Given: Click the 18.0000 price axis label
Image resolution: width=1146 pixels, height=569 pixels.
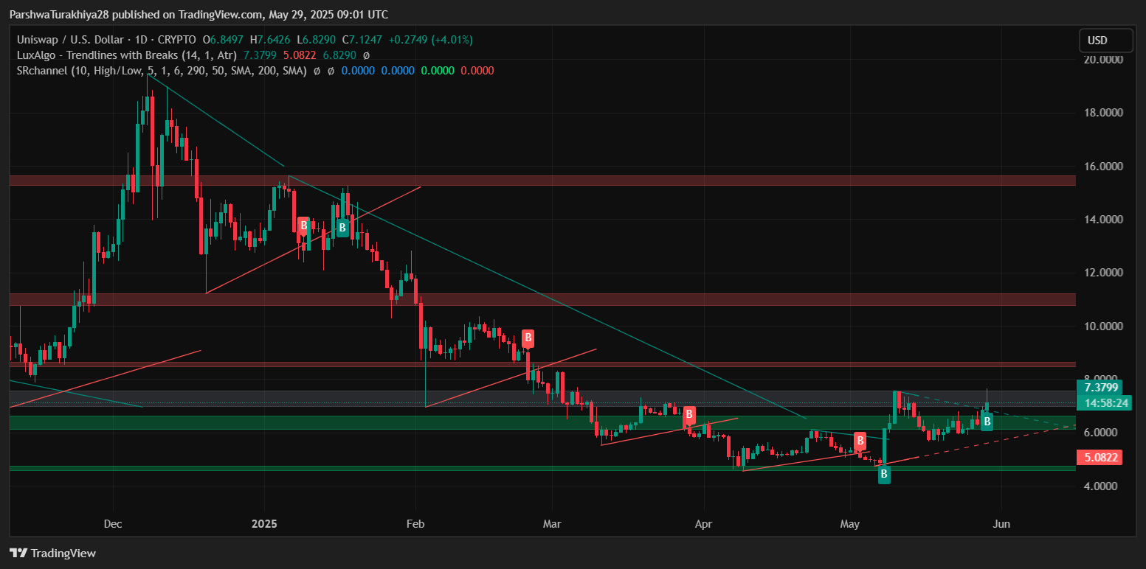Looking at the screenshot, I should 1102,113.
